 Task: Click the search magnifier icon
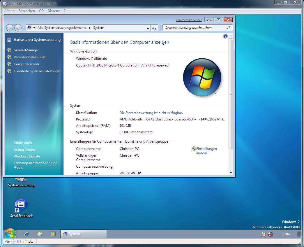tap(229, 28)
